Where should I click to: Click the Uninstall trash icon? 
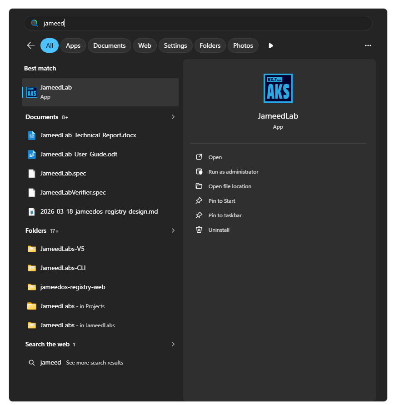click(x=199, y=230)
